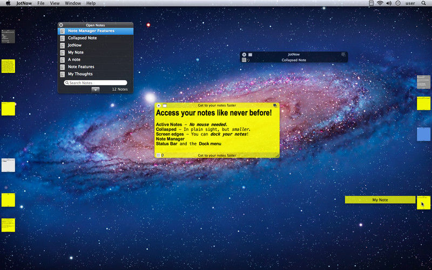Click the note icon beside JotNow row
The image size is (432, 270).
click(63, 45)
